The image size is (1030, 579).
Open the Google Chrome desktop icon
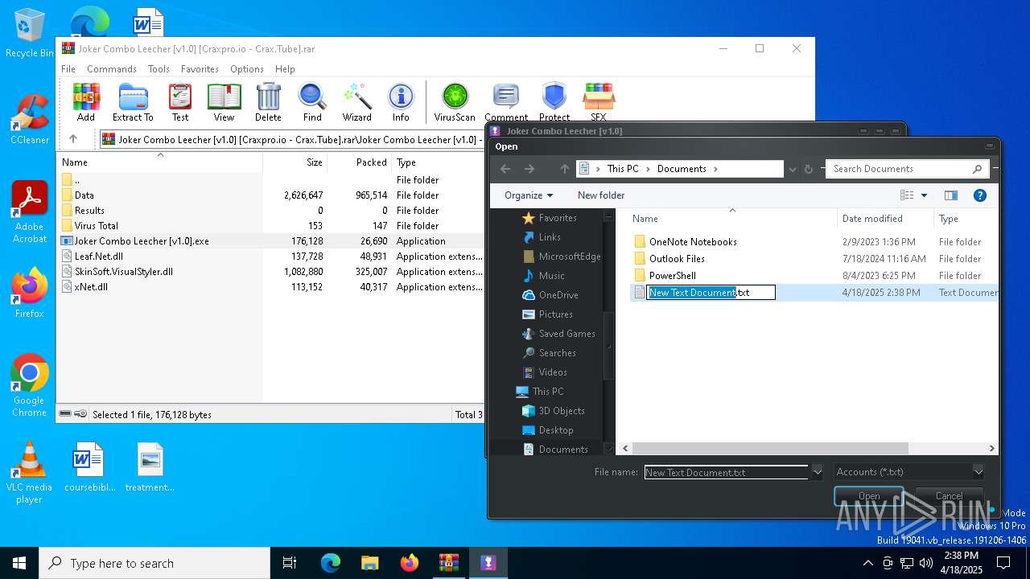29,386
